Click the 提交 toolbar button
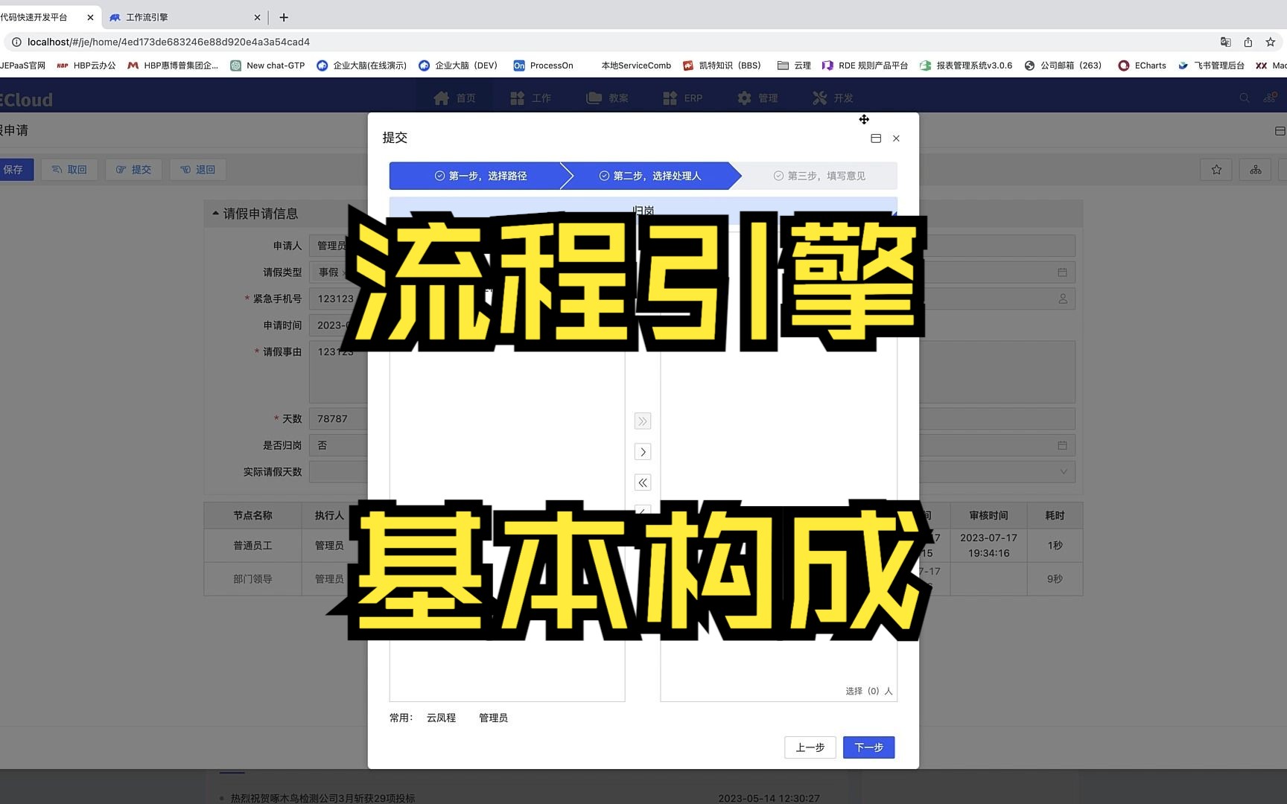This screenshot has height=804, width=1287. click(x=133, y=170)
